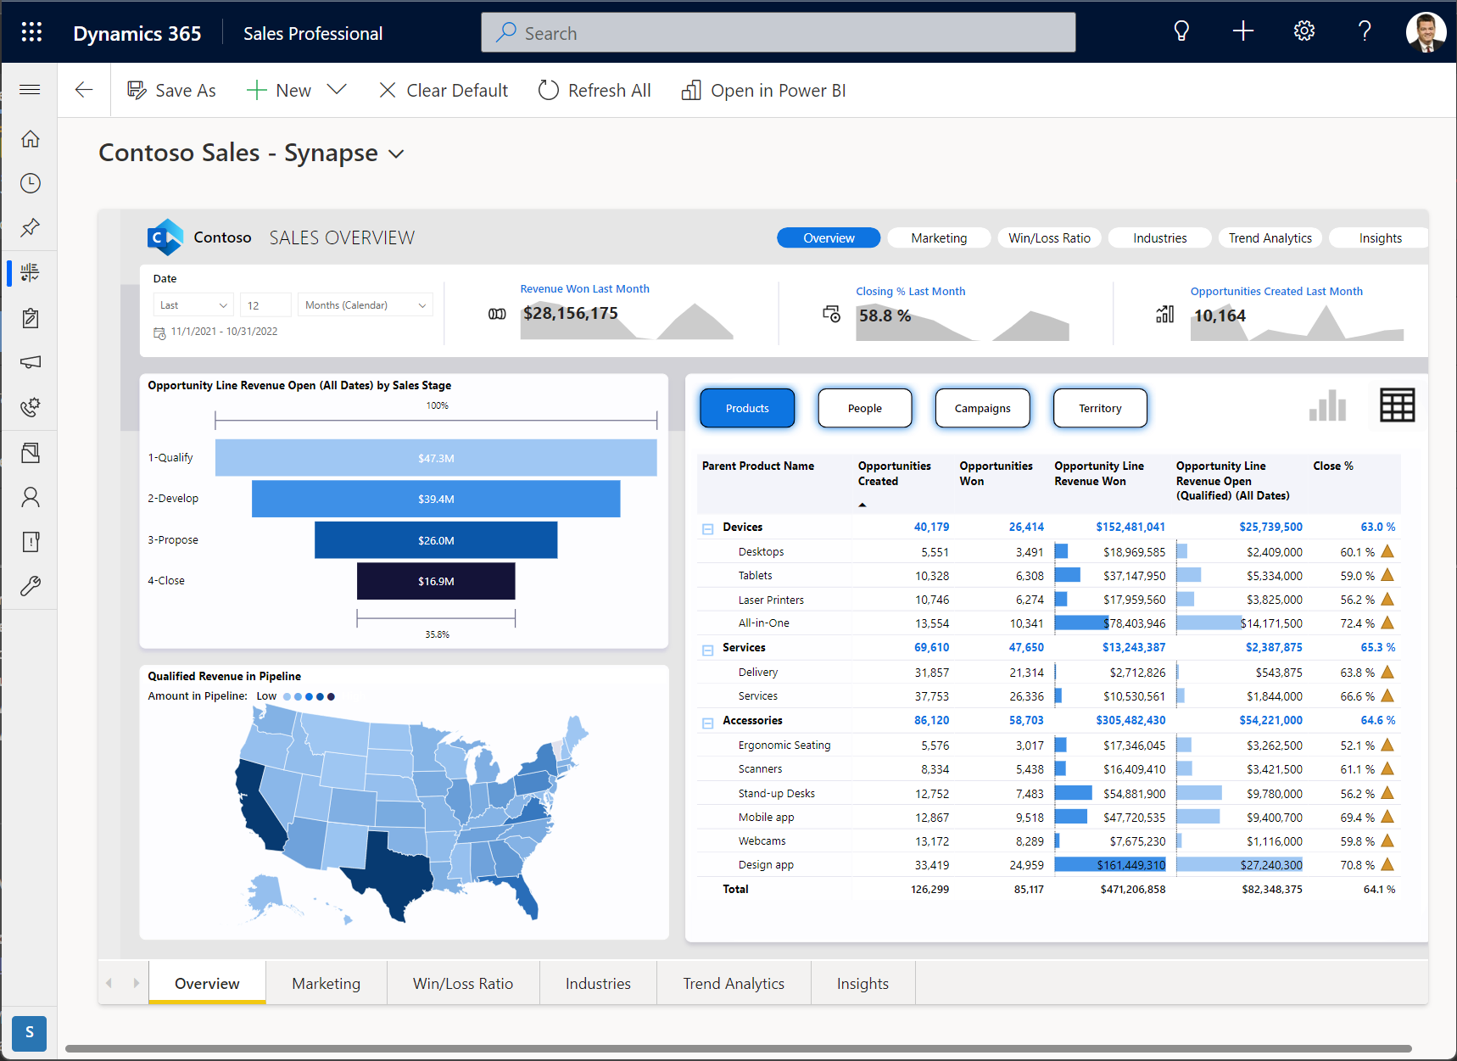Open Pinned items pin icon
This screenshot has height=1061, width=1457.
point(31,227)
